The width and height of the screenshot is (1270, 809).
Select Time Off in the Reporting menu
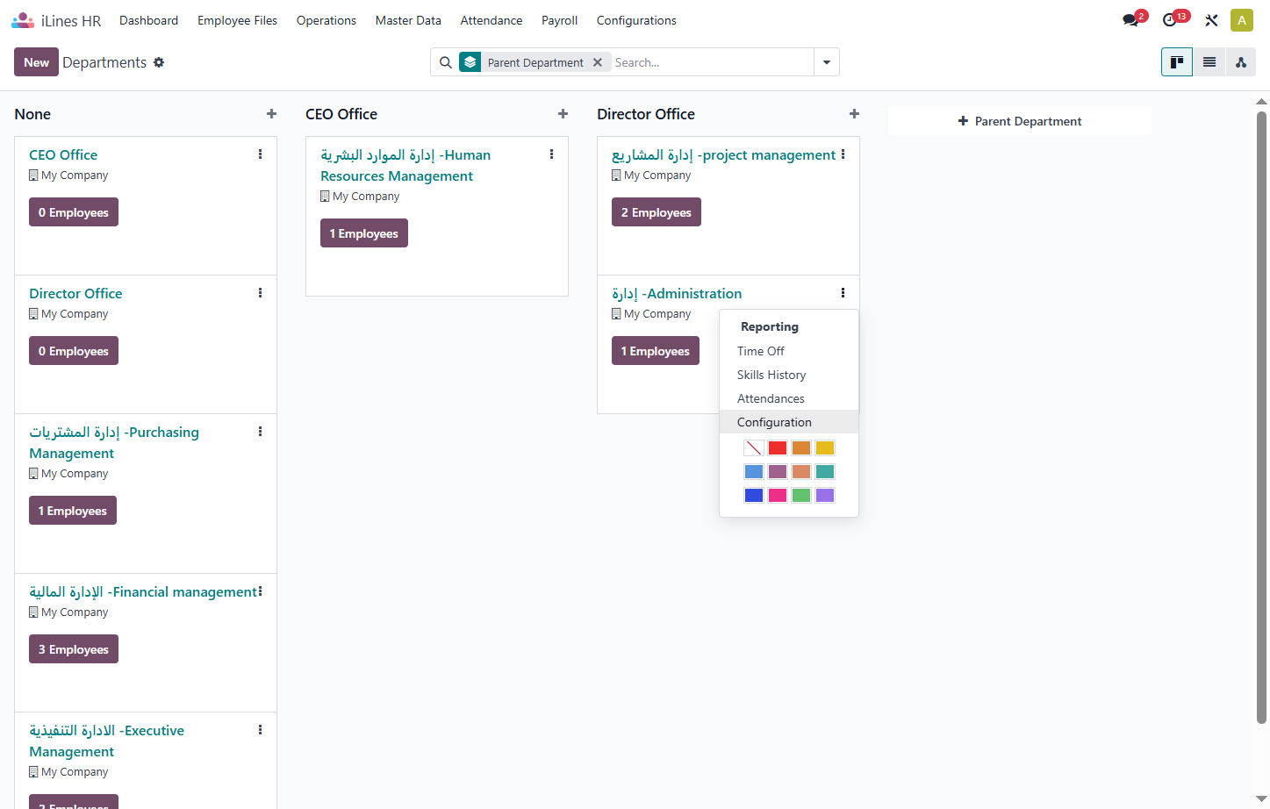[x=789, y=351]
